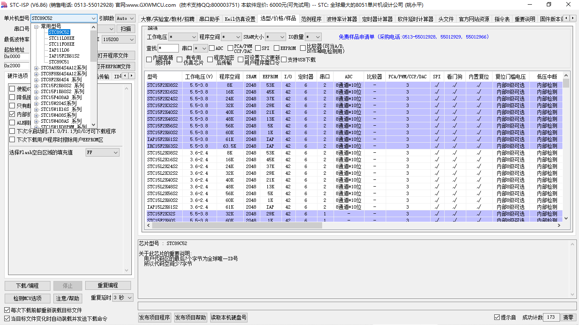Open the 范例程序 tab
Image resolution: width=579 pixels, height=325 pixels.
pos(311,19)
